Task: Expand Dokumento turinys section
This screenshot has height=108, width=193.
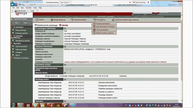Action: [65, 65]
